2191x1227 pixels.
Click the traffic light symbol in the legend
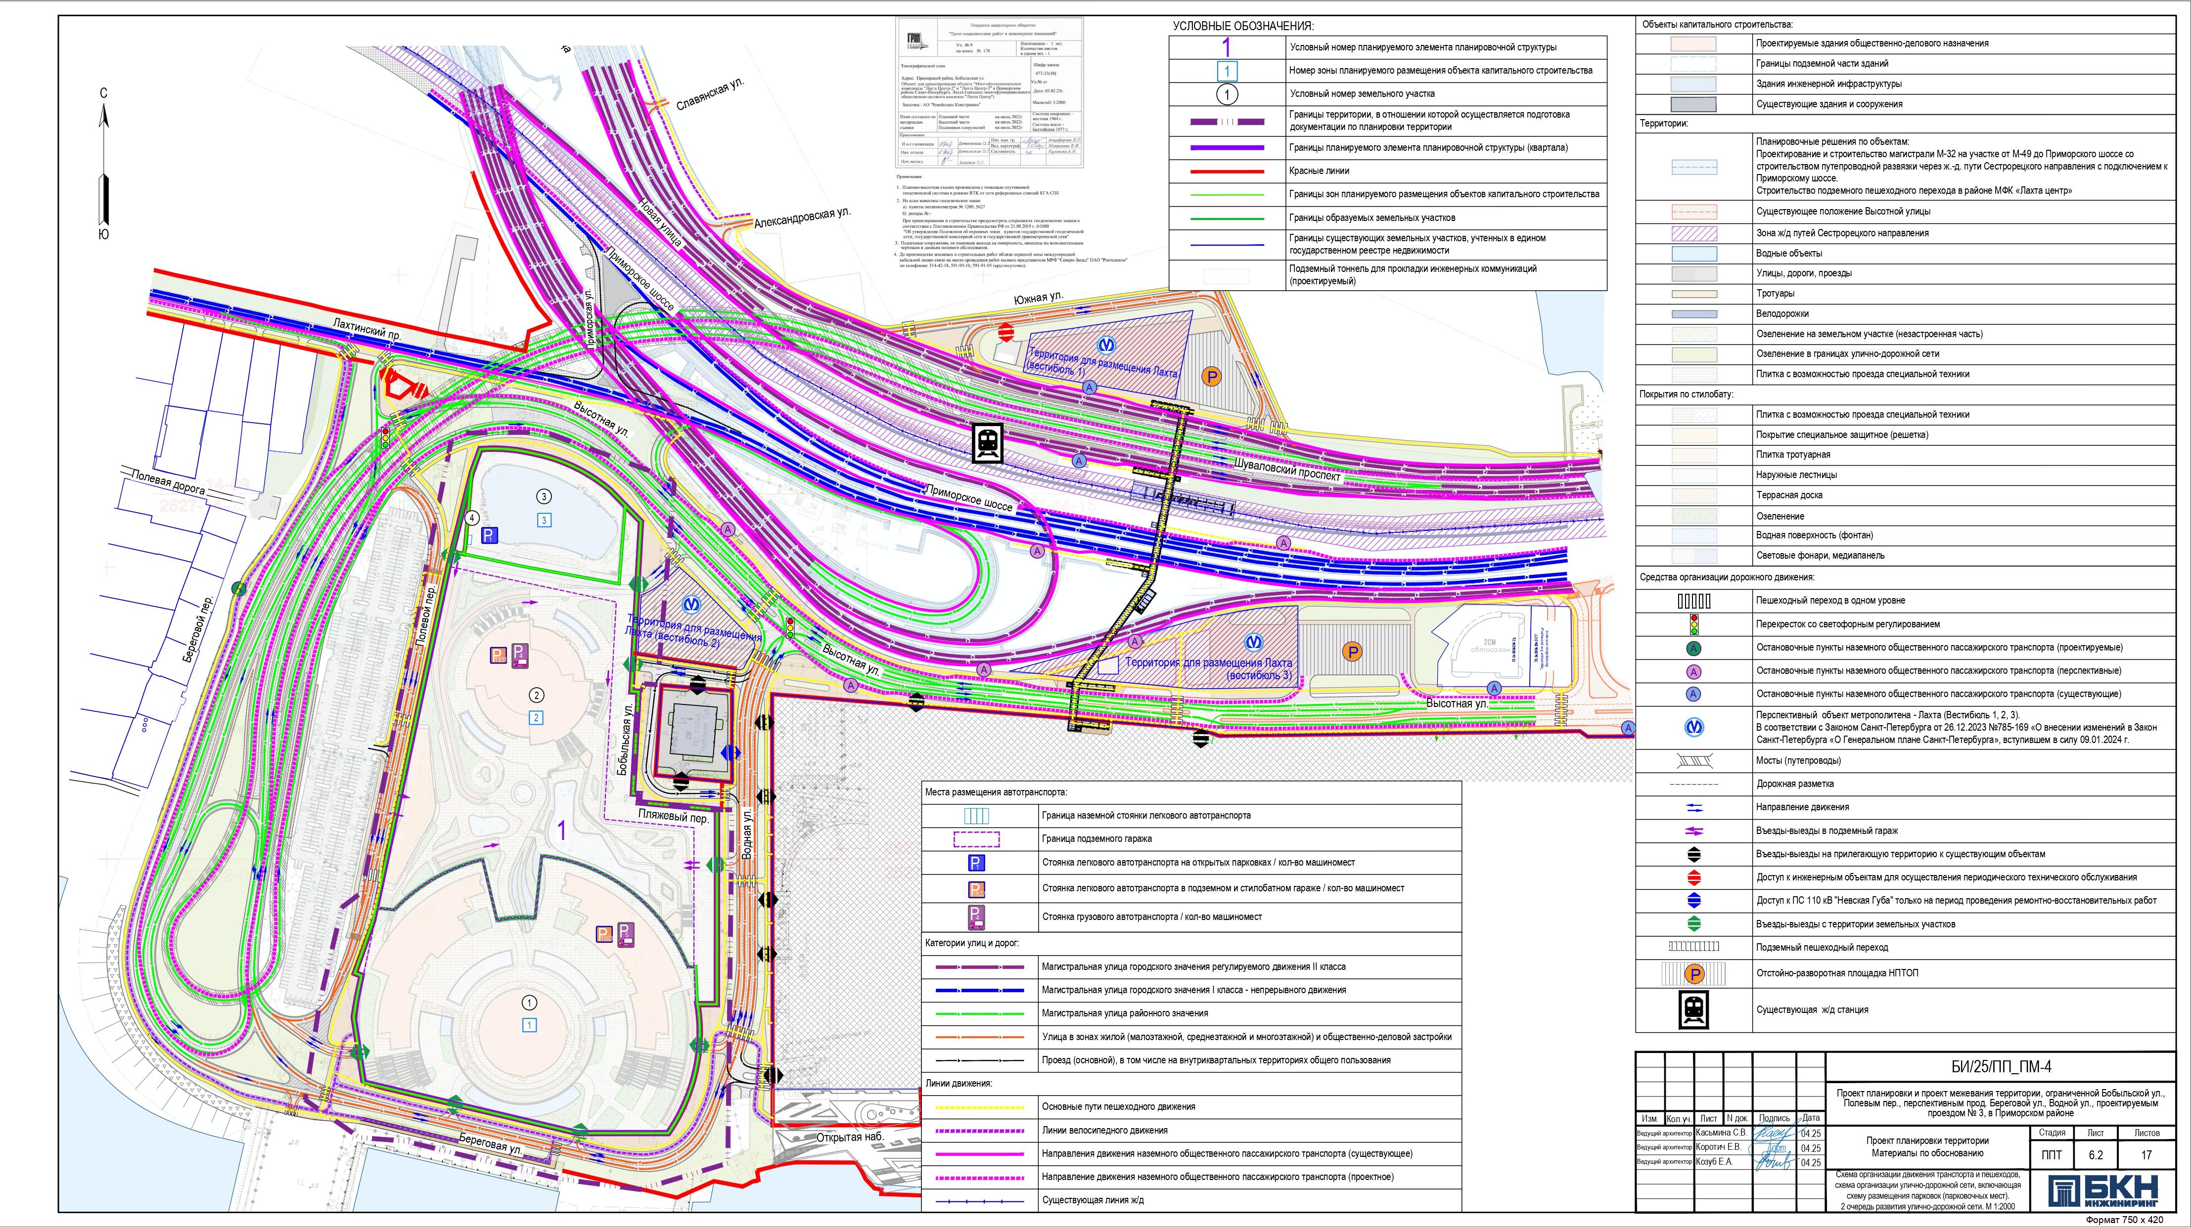1694,624
